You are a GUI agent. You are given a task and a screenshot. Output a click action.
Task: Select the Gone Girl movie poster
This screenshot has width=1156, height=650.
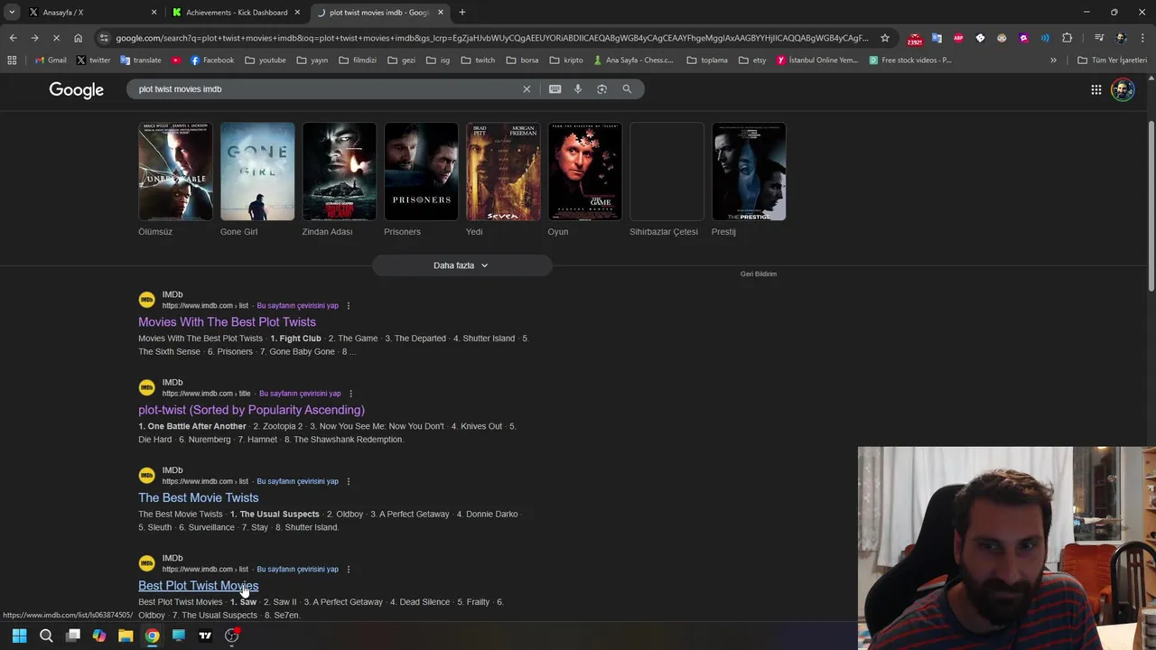click(257, 172)
